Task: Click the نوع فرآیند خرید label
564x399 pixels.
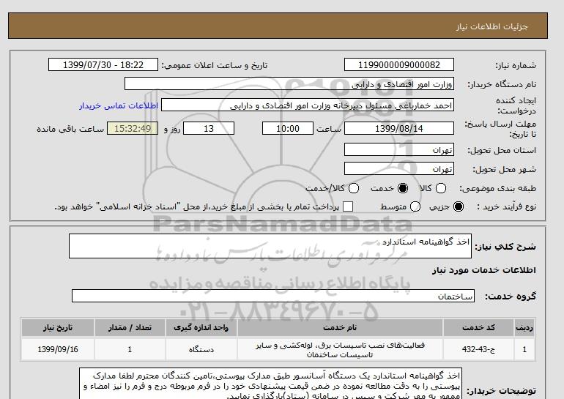Action: point(506,206)
